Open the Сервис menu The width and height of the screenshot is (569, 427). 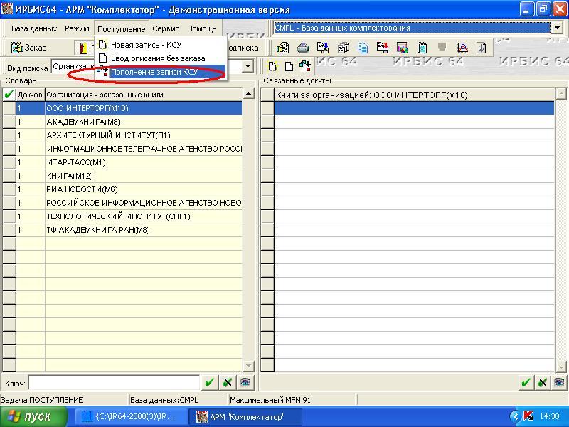(x=166, y=29)
